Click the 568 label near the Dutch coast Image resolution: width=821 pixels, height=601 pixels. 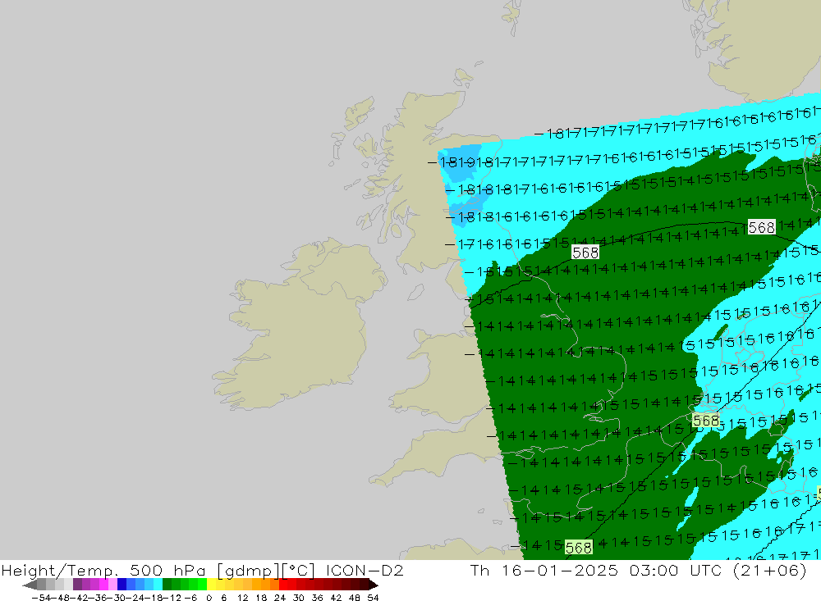point(705,421)
